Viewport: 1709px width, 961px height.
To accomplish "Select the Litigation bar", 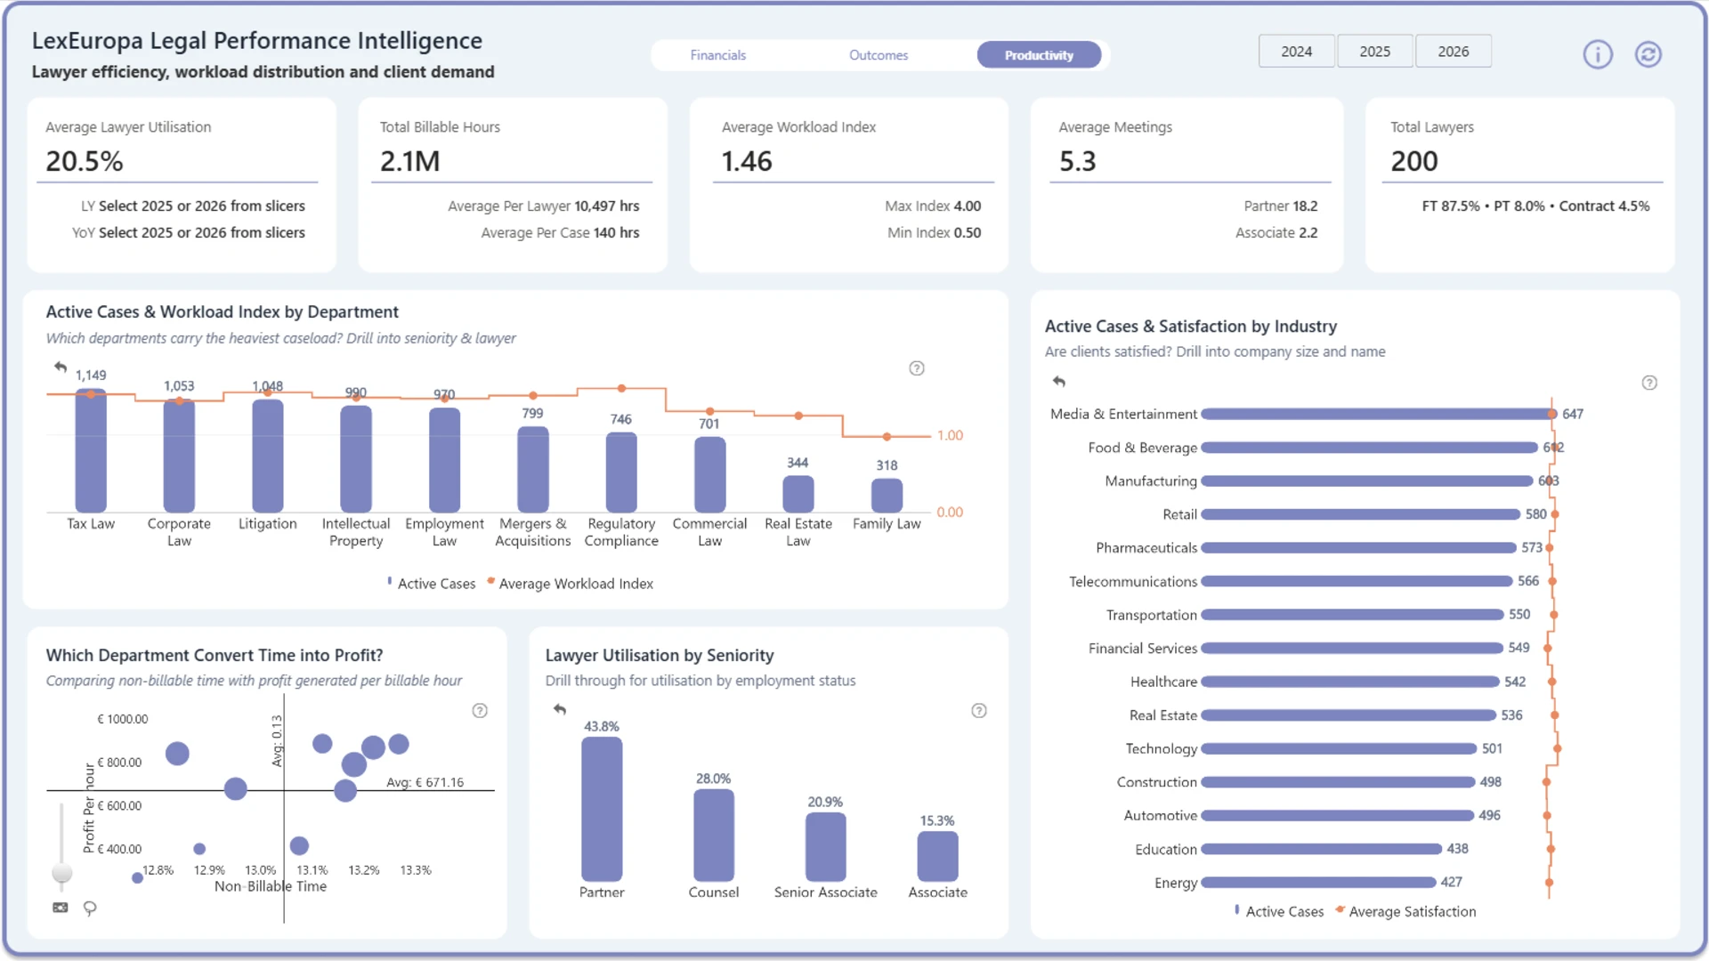I will pos(268,456).
